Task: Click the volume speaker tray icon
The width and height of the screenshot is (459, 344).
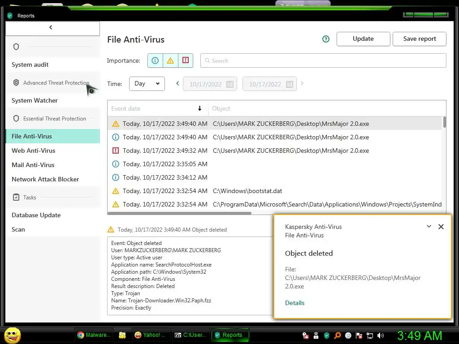Action: [x=381, y=335]
